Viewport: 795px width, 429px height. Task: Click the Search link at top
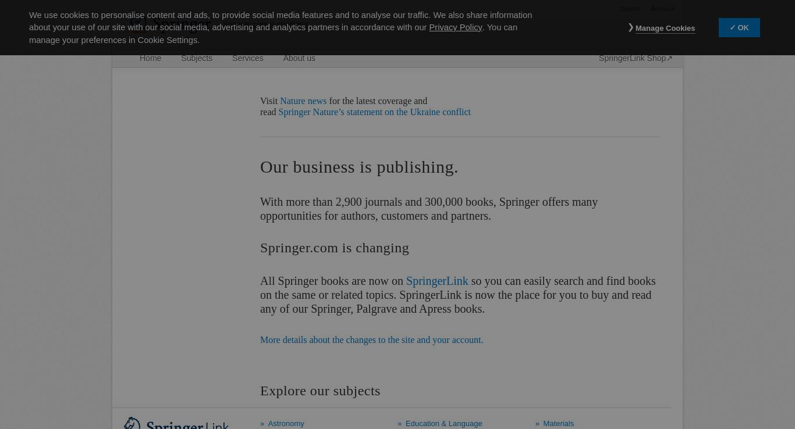tap(630, 9)
